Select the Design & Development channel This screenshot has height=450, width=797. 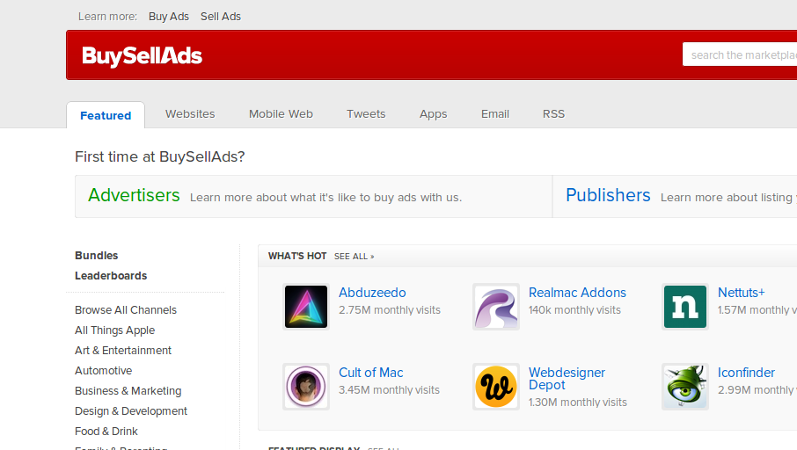130,411
